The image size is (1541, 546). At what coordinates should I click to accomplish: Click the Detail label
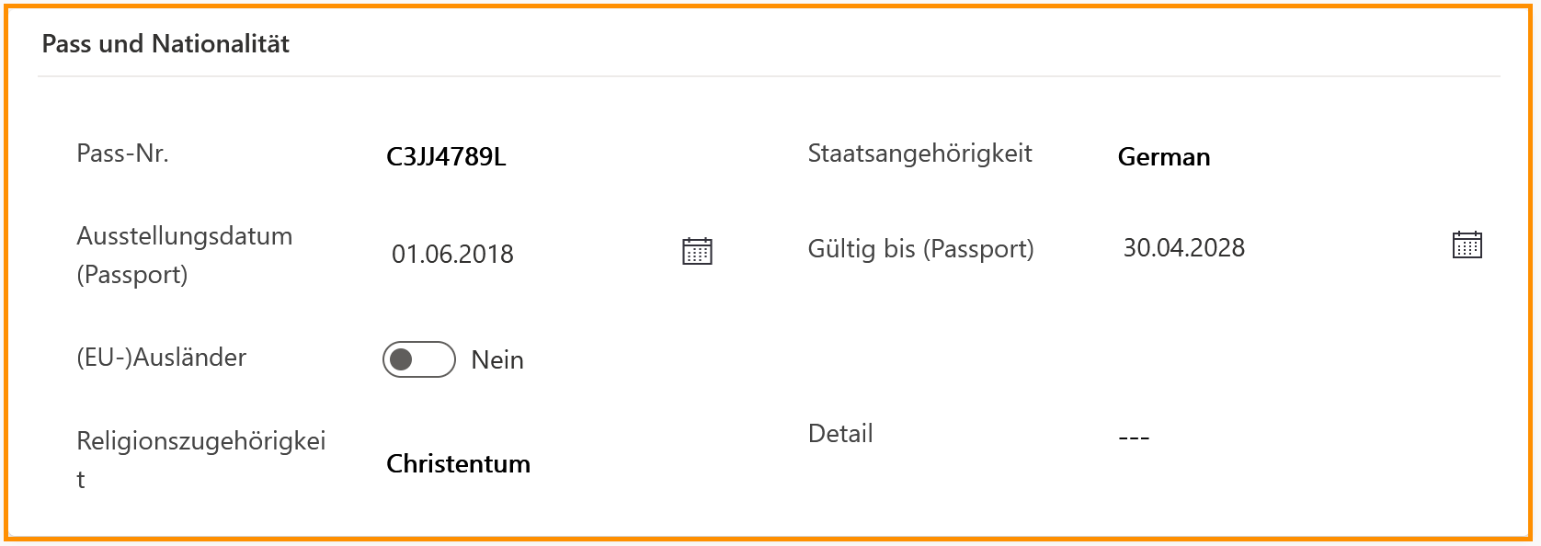click(x=840, y=434)
